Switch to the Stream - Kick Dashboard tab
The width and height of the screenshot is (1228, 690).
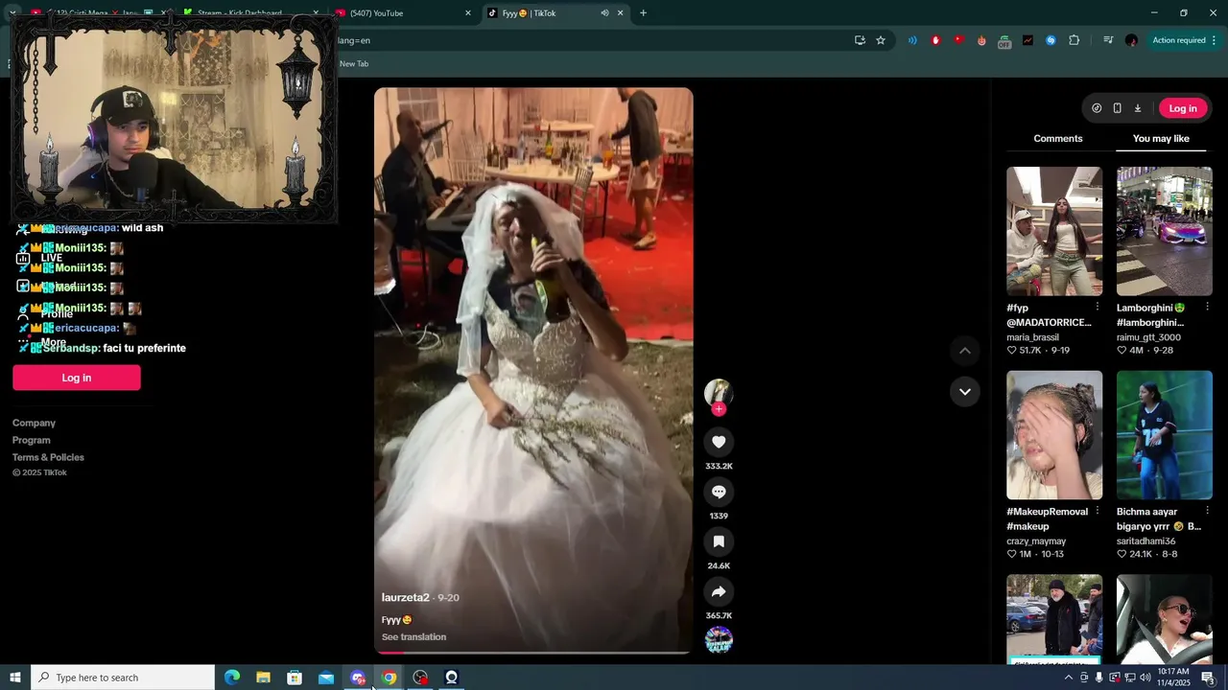point(252,13)
